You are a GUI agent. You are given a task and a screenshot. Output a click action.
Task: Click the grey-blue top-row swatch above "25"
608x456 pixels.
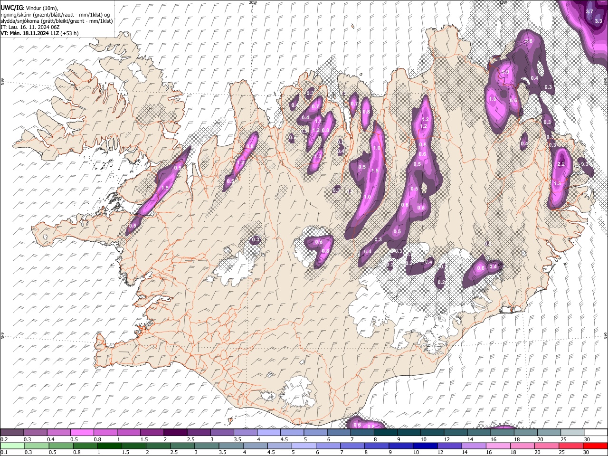point(572,433)
